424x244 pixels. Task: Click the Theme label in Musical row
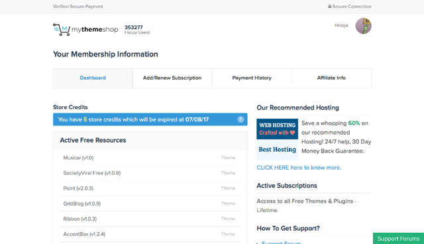click(228, 158)
